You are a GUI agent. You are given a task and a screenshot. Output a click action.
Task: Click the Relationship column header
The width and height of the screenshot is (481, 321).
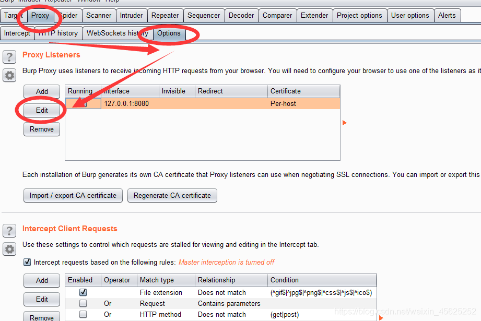[x=231, y=280]
